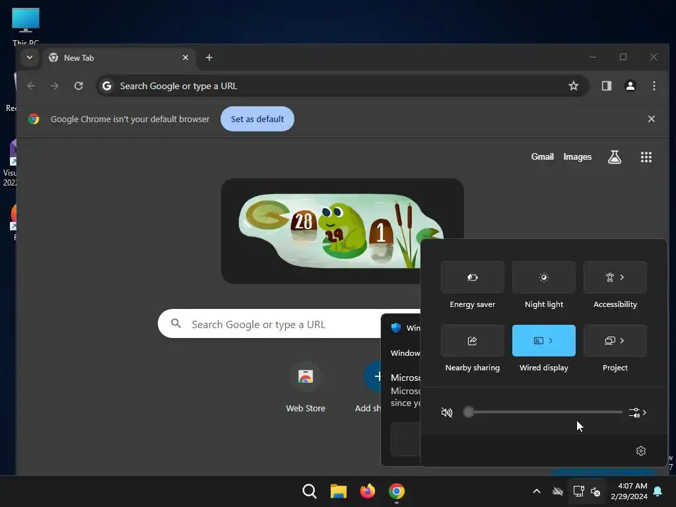Open the Project display options tile
The width and height of the screenshot is (676, 507).
pos(615,341)
